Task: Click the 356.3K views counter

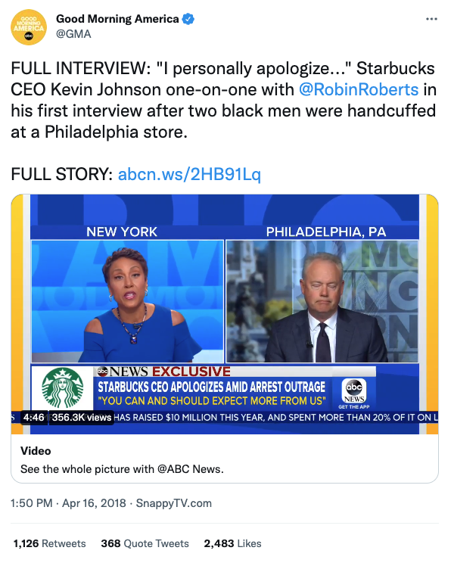Action: pos(82,418)
